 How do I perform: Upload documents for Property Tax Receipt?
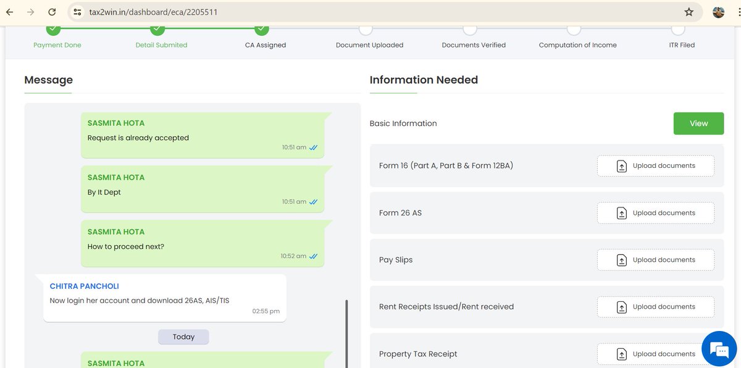(x=656, y=354)
